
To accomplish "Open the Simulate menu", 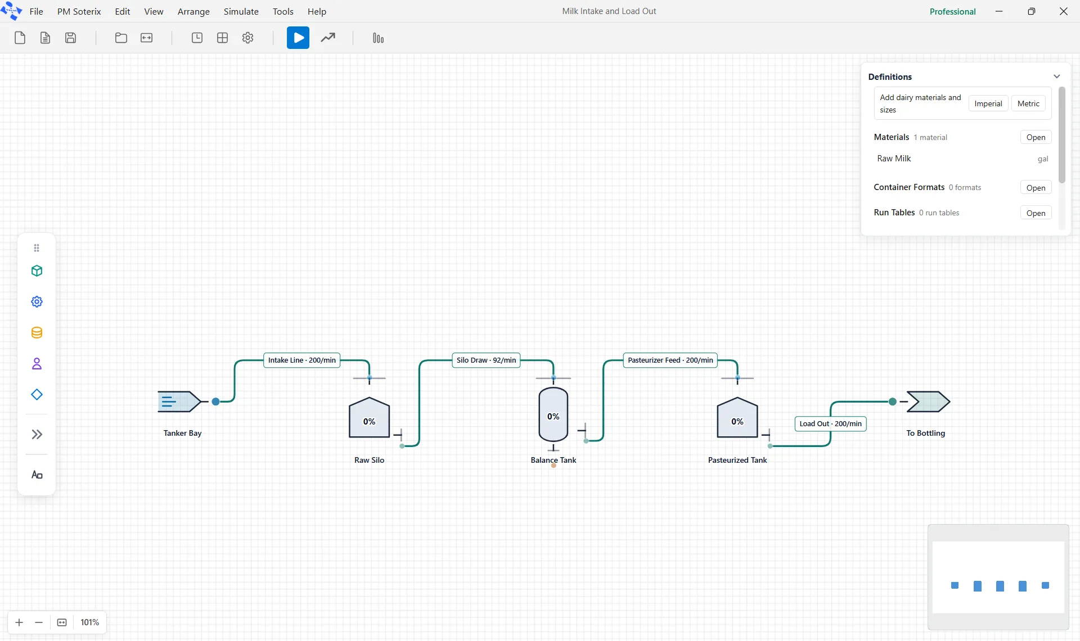I will (241, 11).
